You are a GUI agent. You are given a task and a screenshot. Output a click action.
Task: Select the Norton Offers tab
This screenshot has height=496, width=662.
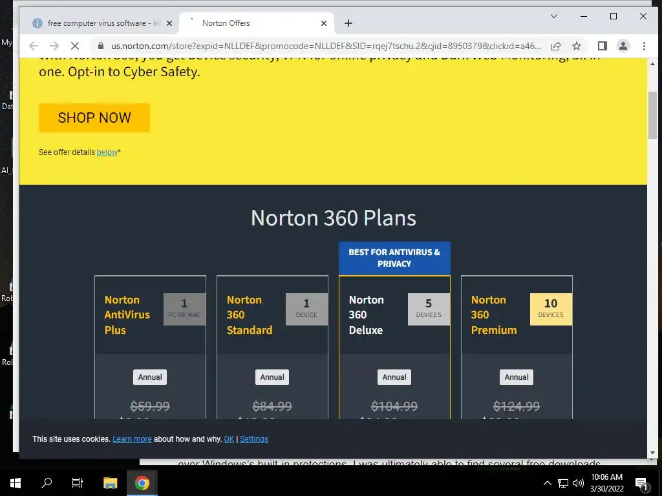(257, 23)
